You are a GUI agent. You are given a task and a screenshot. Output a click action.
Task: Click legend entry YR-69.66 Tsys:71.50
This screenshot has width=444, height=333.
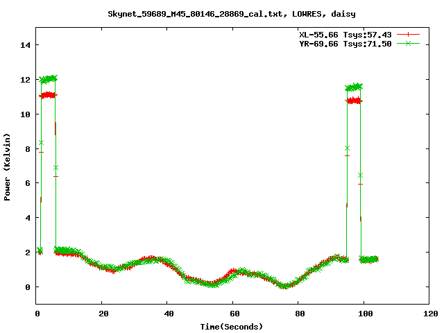(345, 44)
